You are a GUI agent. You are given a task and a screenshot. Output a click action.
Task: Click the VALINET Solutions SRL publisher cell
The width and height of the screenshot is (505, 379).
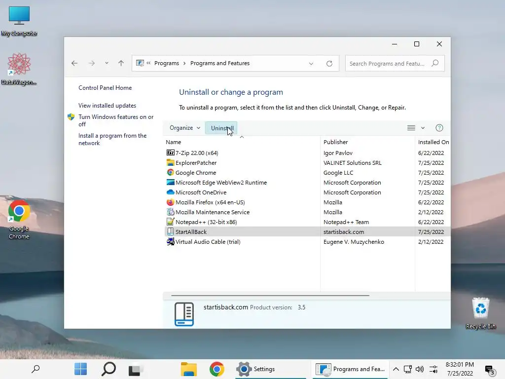coord(352,163)
